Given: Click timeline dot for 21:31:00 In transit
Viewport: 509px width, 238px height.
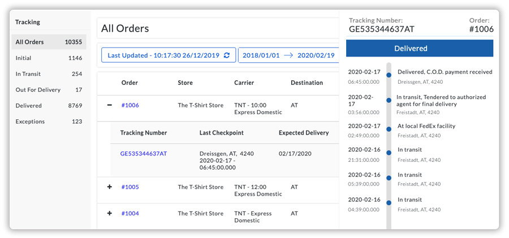Looking at the screenshot, I should [389, 153].
